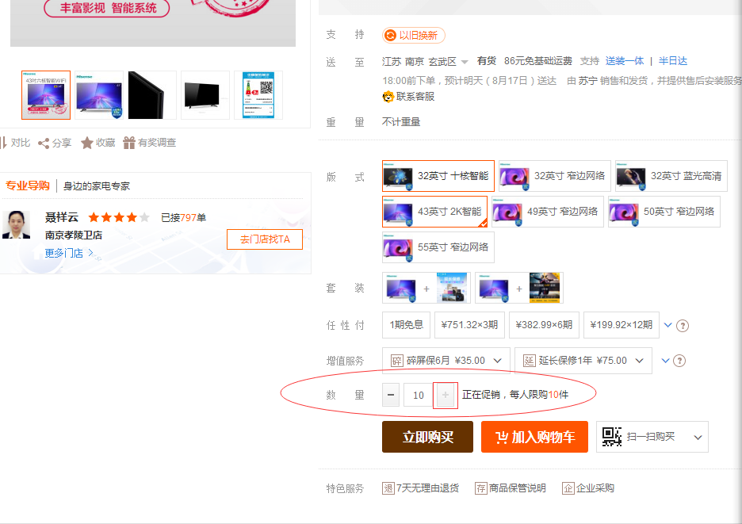Open the 延长保修1年 ¥75.00 dropdown

[x=583, y=361]
